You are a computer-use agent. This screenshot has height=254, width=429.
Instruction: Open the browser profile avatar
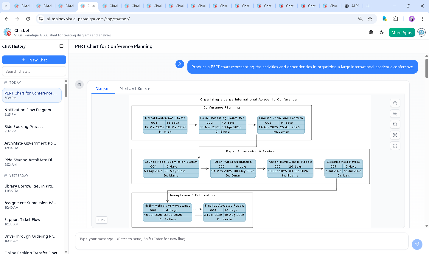point(412,19)
